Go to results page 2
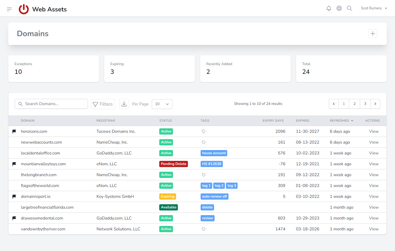 (x=354, y=104)
